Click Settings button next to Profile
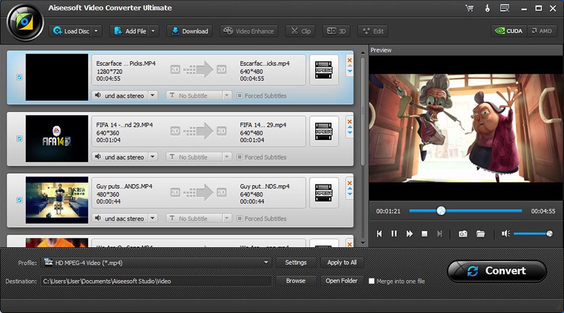 pos(296,263)
